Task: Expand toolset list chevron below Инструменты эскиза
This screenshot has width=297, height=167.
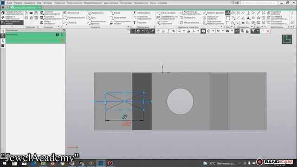Action: (12, 27)
